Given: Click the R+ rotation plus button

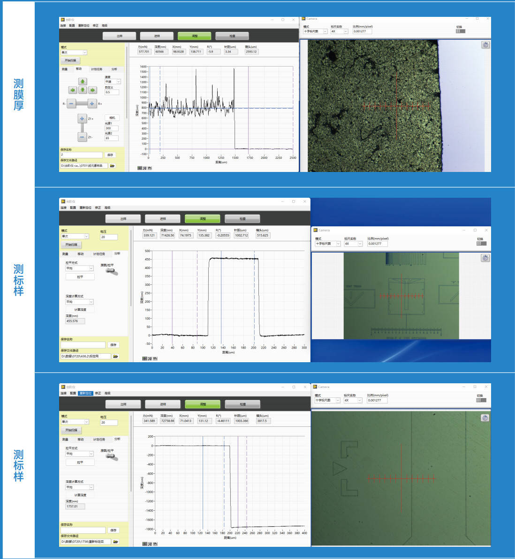Looking at the screenshot, I should click(92, 104).
